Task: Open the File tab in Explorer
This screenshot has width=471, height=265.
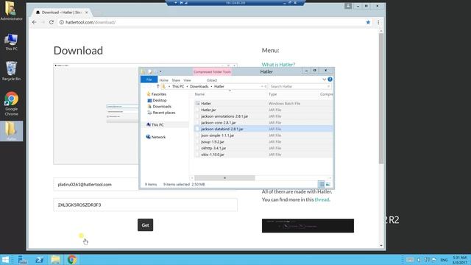Action: click(x=149, y=79)
